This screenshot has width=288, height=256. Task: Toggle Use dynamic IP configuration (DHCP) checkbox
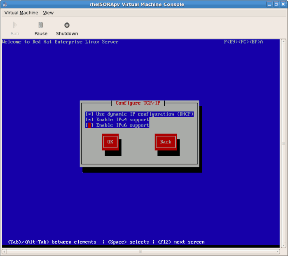click(89, 114)
